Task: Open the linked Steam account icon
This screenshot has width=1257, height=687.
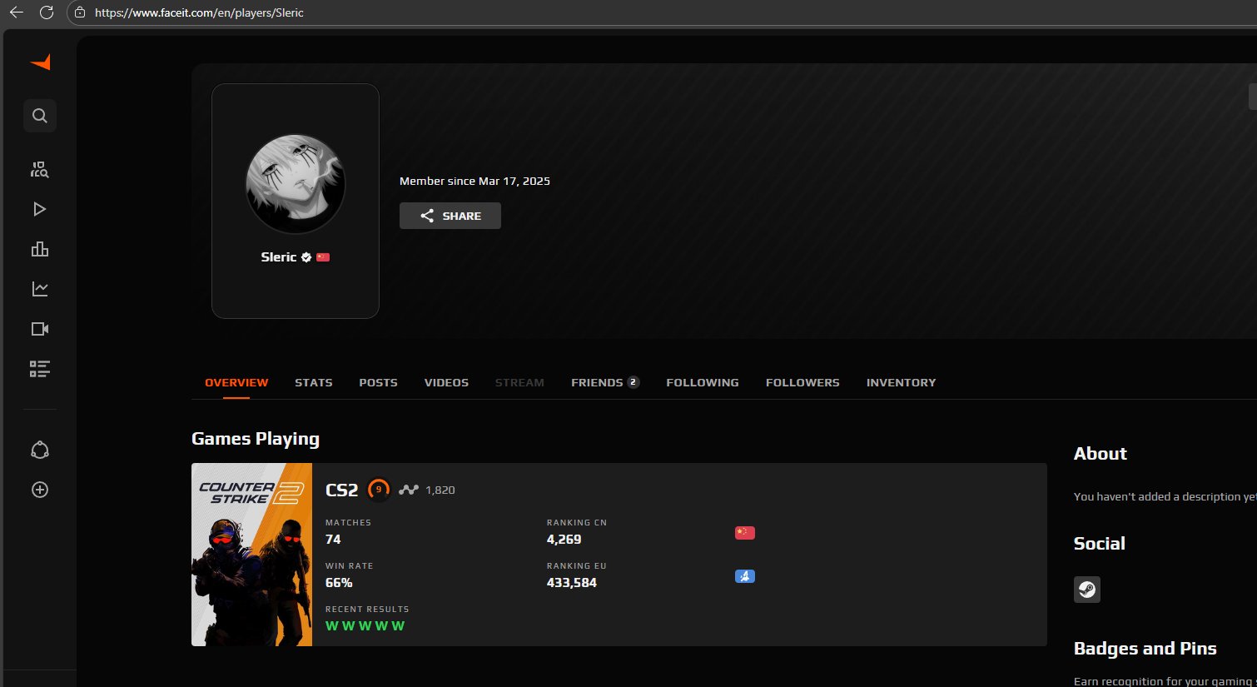Action: click(x=1086, y=590)
